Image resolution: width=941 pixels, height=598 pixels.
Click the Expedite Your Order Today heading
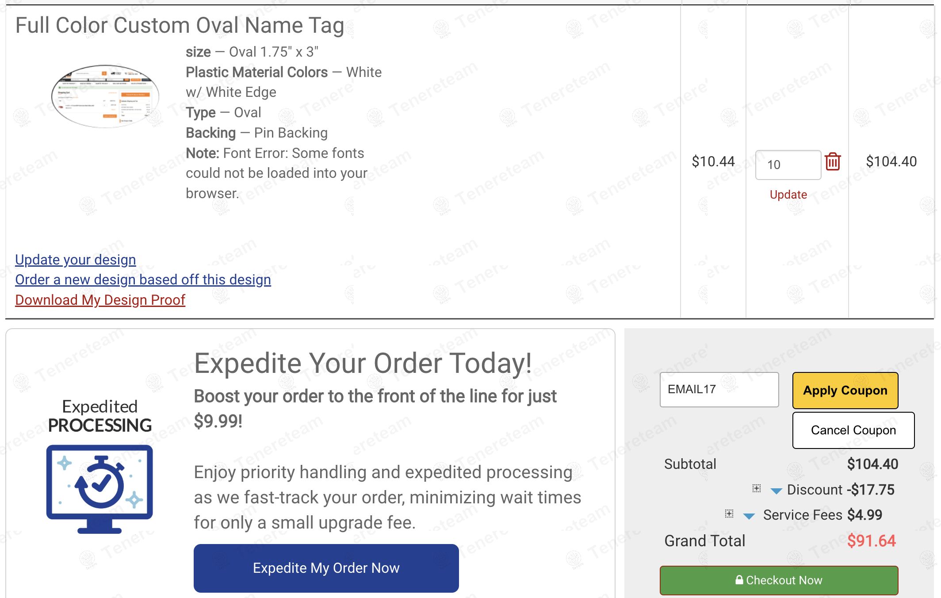click(363, 364)
